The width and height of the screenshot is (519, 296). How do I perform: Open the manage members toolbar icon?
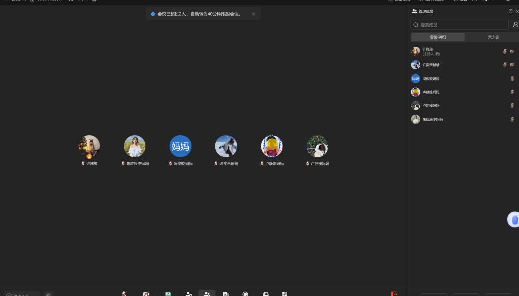[207, 293]
